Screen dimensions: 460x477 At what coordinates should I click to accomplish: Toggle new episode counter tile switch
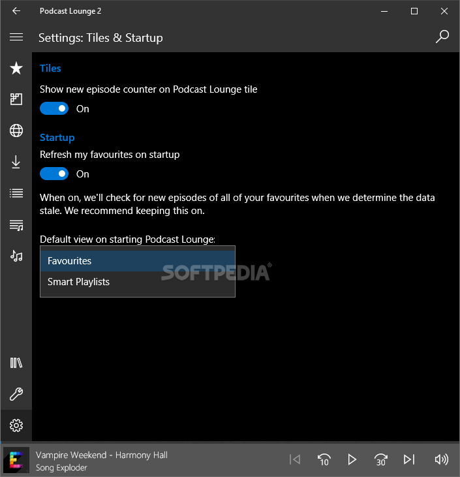(54, 108)
